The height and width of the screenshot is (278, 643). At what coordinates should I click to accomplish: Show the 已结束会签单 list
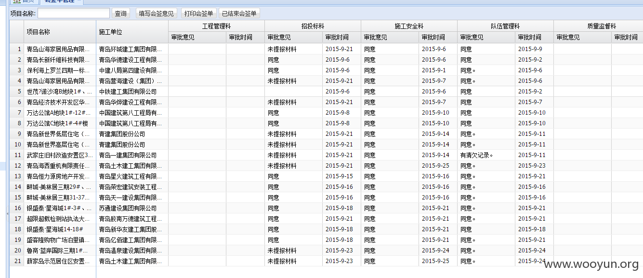click(x=239, y=13)
